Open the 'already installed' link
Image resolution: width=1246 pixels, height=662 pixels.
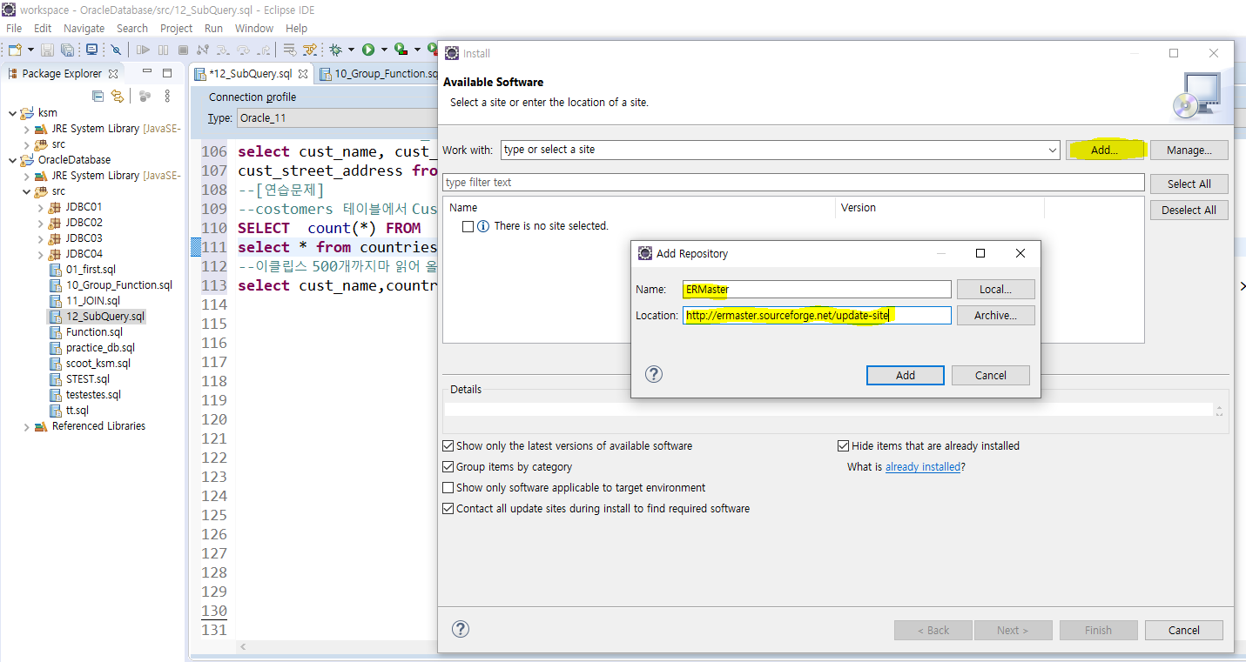(x=923, y=467)
